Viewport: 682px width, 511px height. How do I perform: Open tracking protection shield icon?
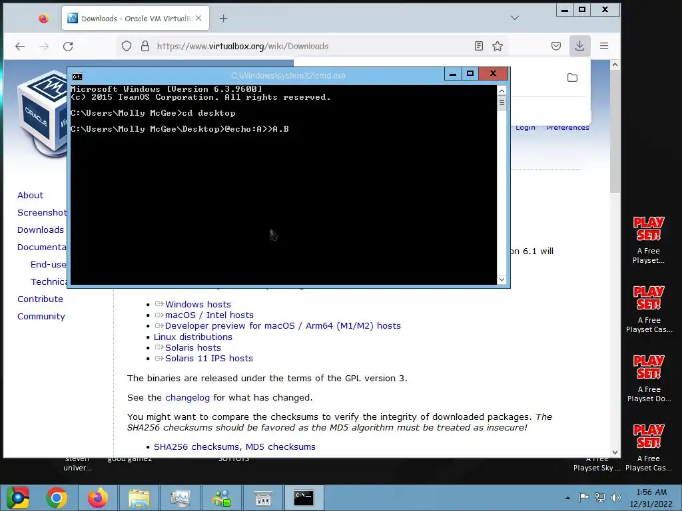pyautogui.click(x=126, y=46)
